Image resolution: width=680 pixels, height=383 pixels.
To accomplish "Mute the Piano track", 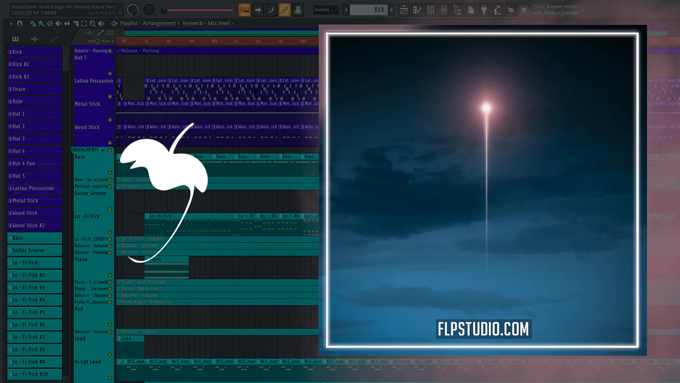I will pos(110,276).
